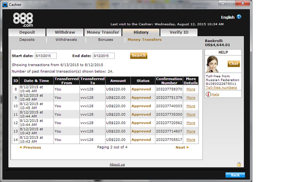Open the Toll-free numbers link

click(221, 88)
